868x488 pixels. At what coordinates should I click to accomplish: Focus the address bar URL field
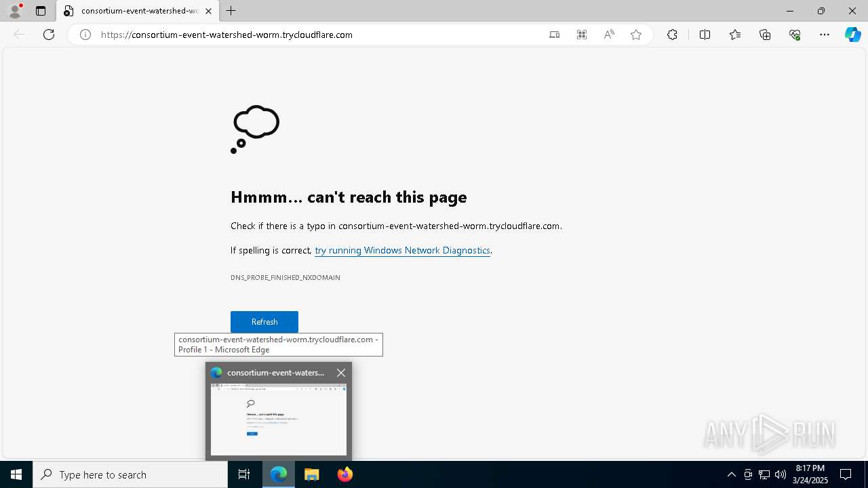(319, 35)
